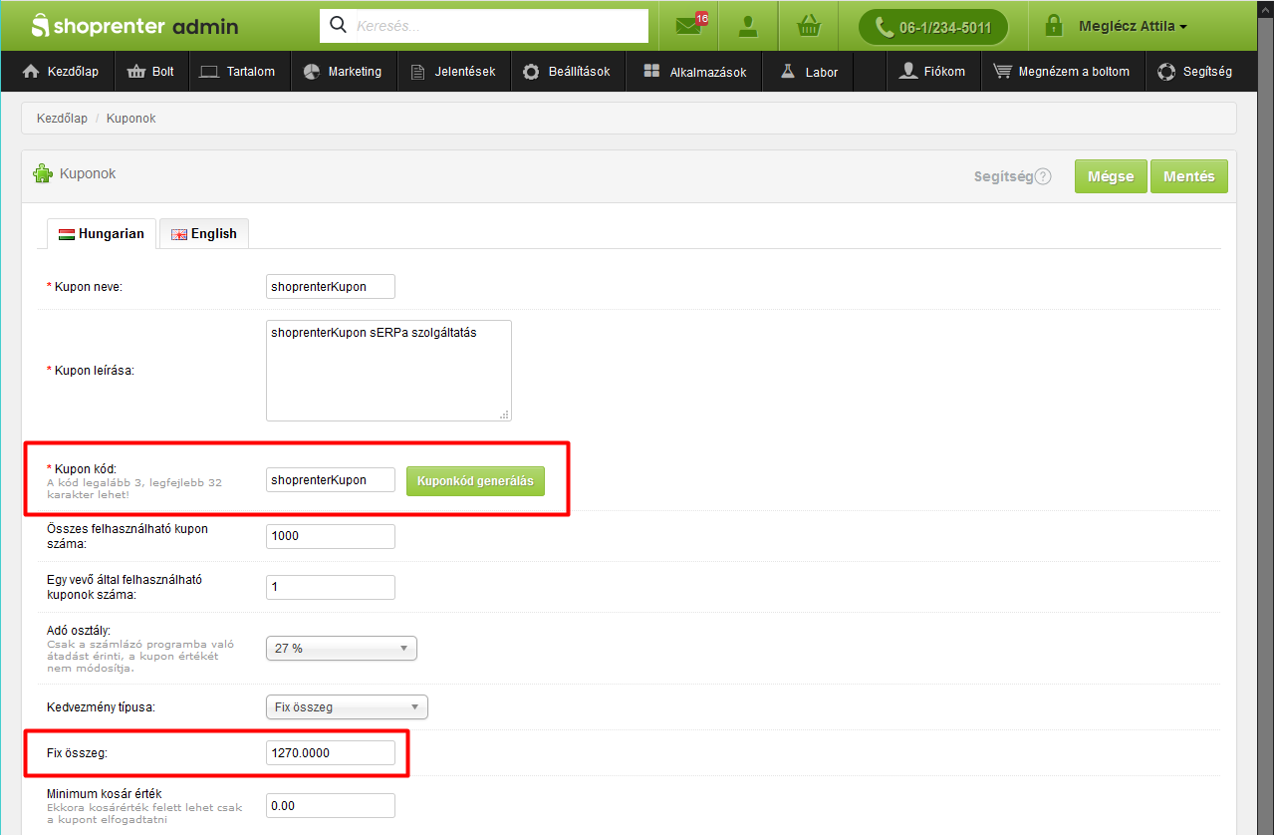Click the Segítség help text link

[1003, 176]
